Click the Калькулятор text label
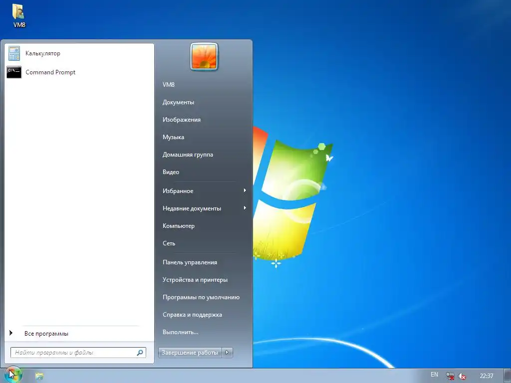Viewport: 511px width, 383px height. 43,53
